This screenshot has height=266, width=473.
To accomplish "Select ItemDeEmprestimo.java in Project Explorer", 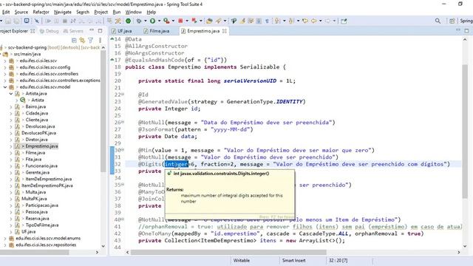I will pos(49,179).
